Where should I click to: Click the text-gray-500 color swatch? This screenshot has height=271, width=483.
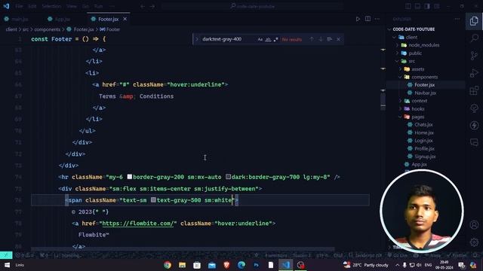point(153,200)
